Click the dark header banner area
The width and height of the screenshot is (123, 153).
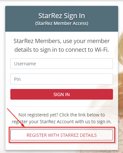pyautogui.click(x=62, y=19)
